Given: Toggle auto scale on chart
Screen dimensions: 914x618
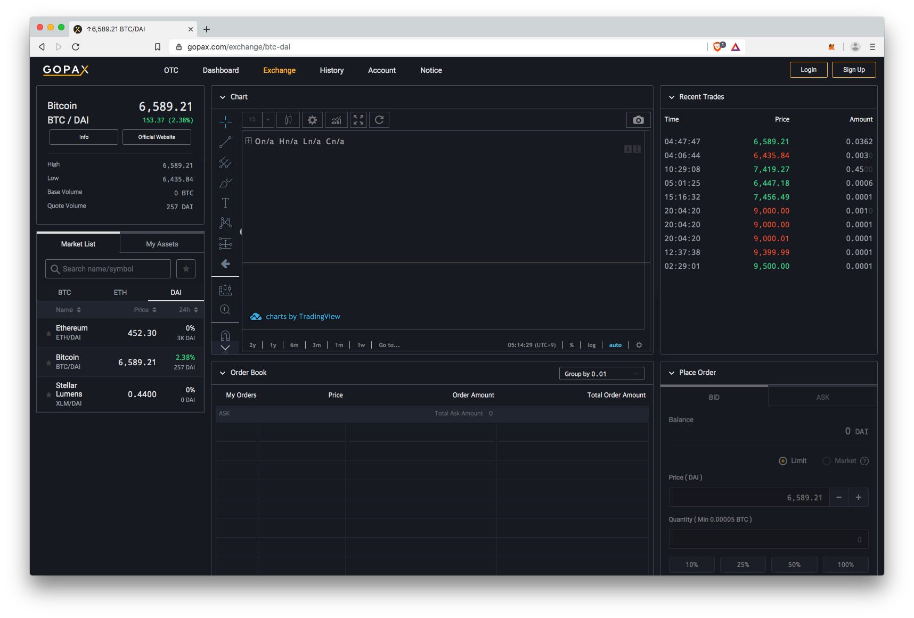Looking at the screenshot, I should 615,345.
